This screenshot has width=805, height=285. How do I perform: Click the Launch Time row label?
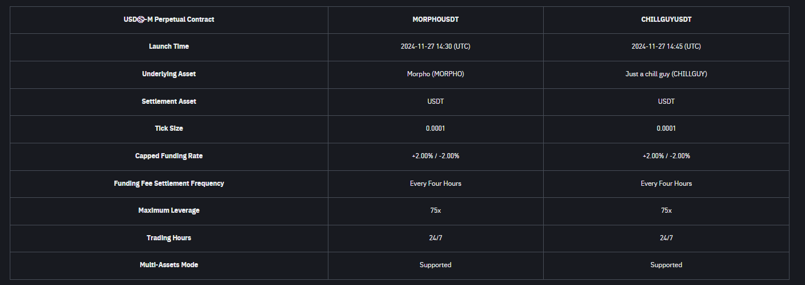tap(169, 46)
